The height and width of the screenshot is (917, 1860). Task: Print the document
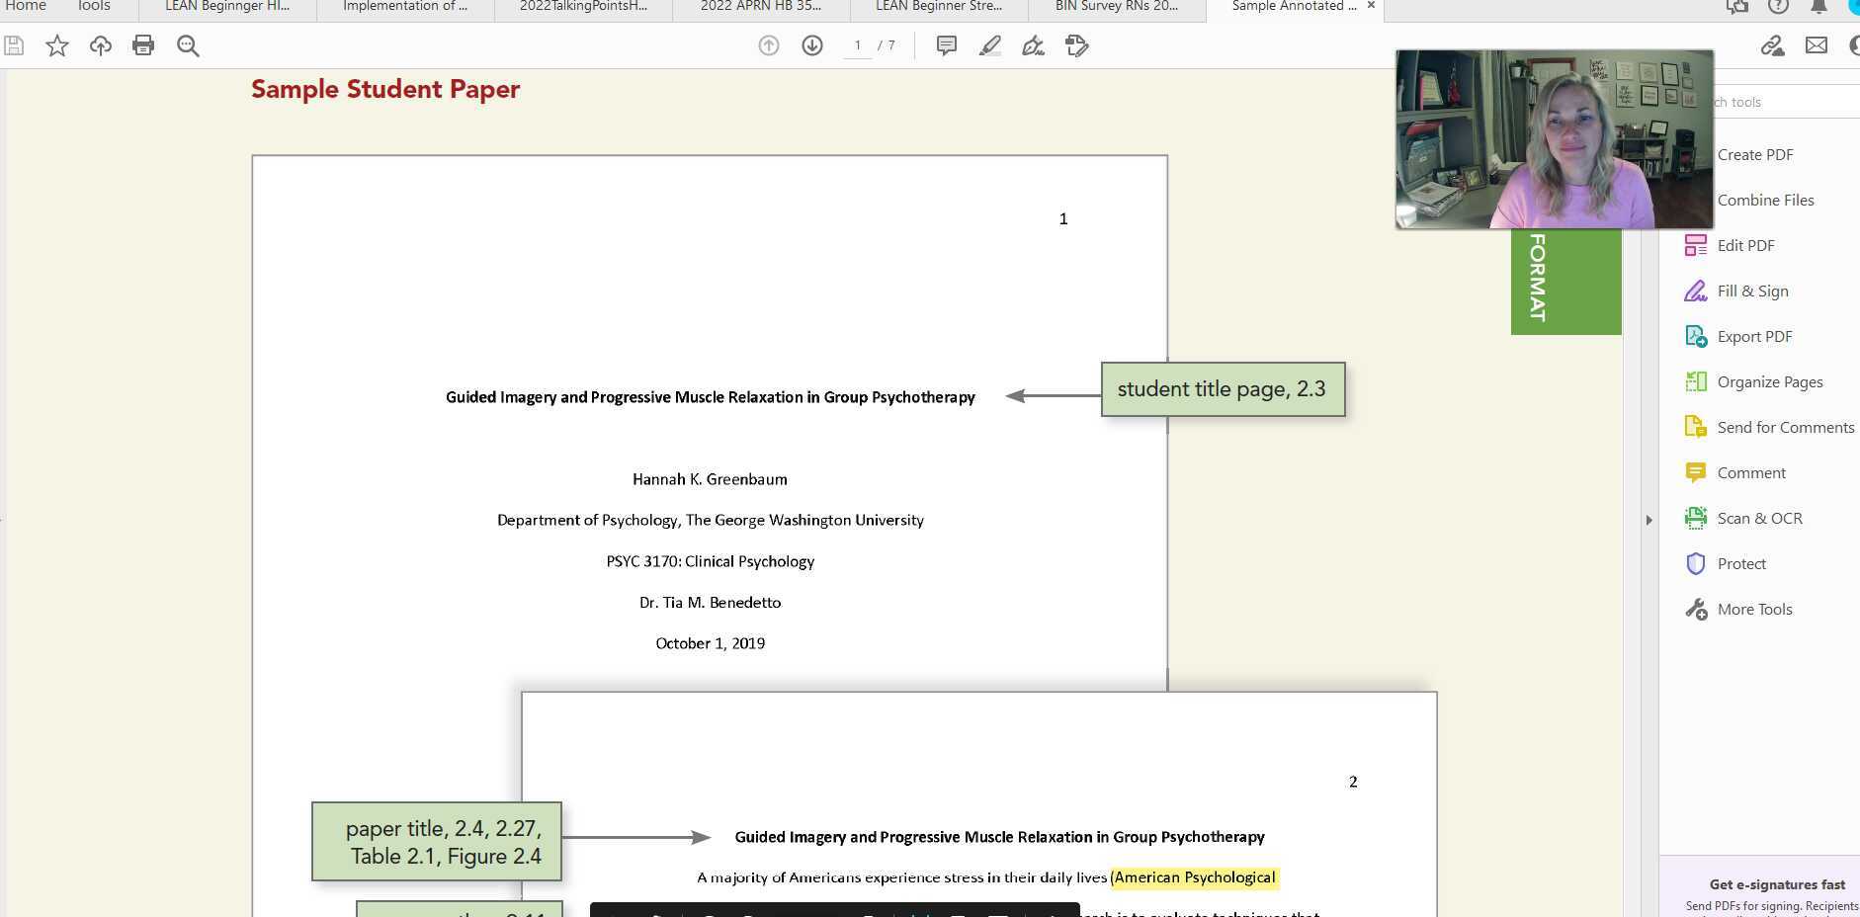click(143, 44)
